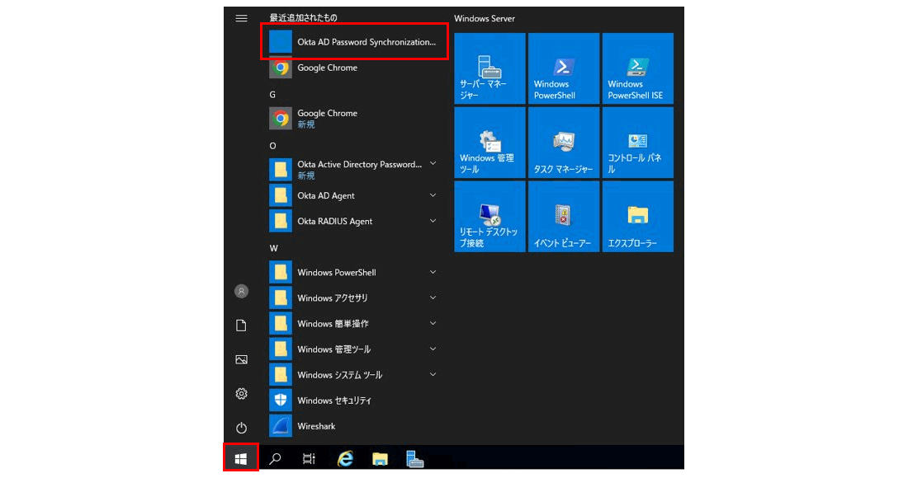Open the エクスプローラー tile
908x478 pixels.
(x=638, y=216)
